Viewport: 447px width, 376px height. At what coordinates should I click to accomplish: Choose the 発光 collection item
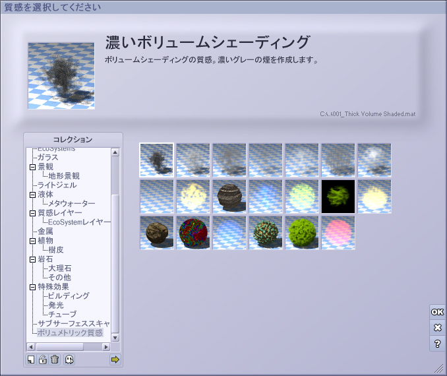pos(55,305)
